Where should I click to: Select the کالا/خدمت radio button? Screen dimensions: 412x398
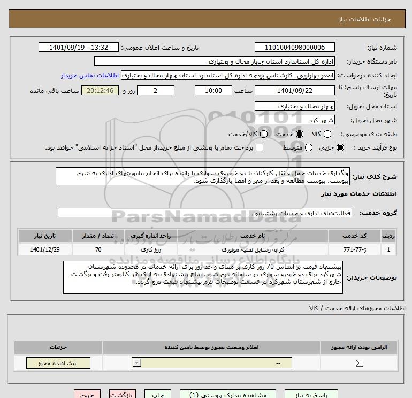pos(264,134)
